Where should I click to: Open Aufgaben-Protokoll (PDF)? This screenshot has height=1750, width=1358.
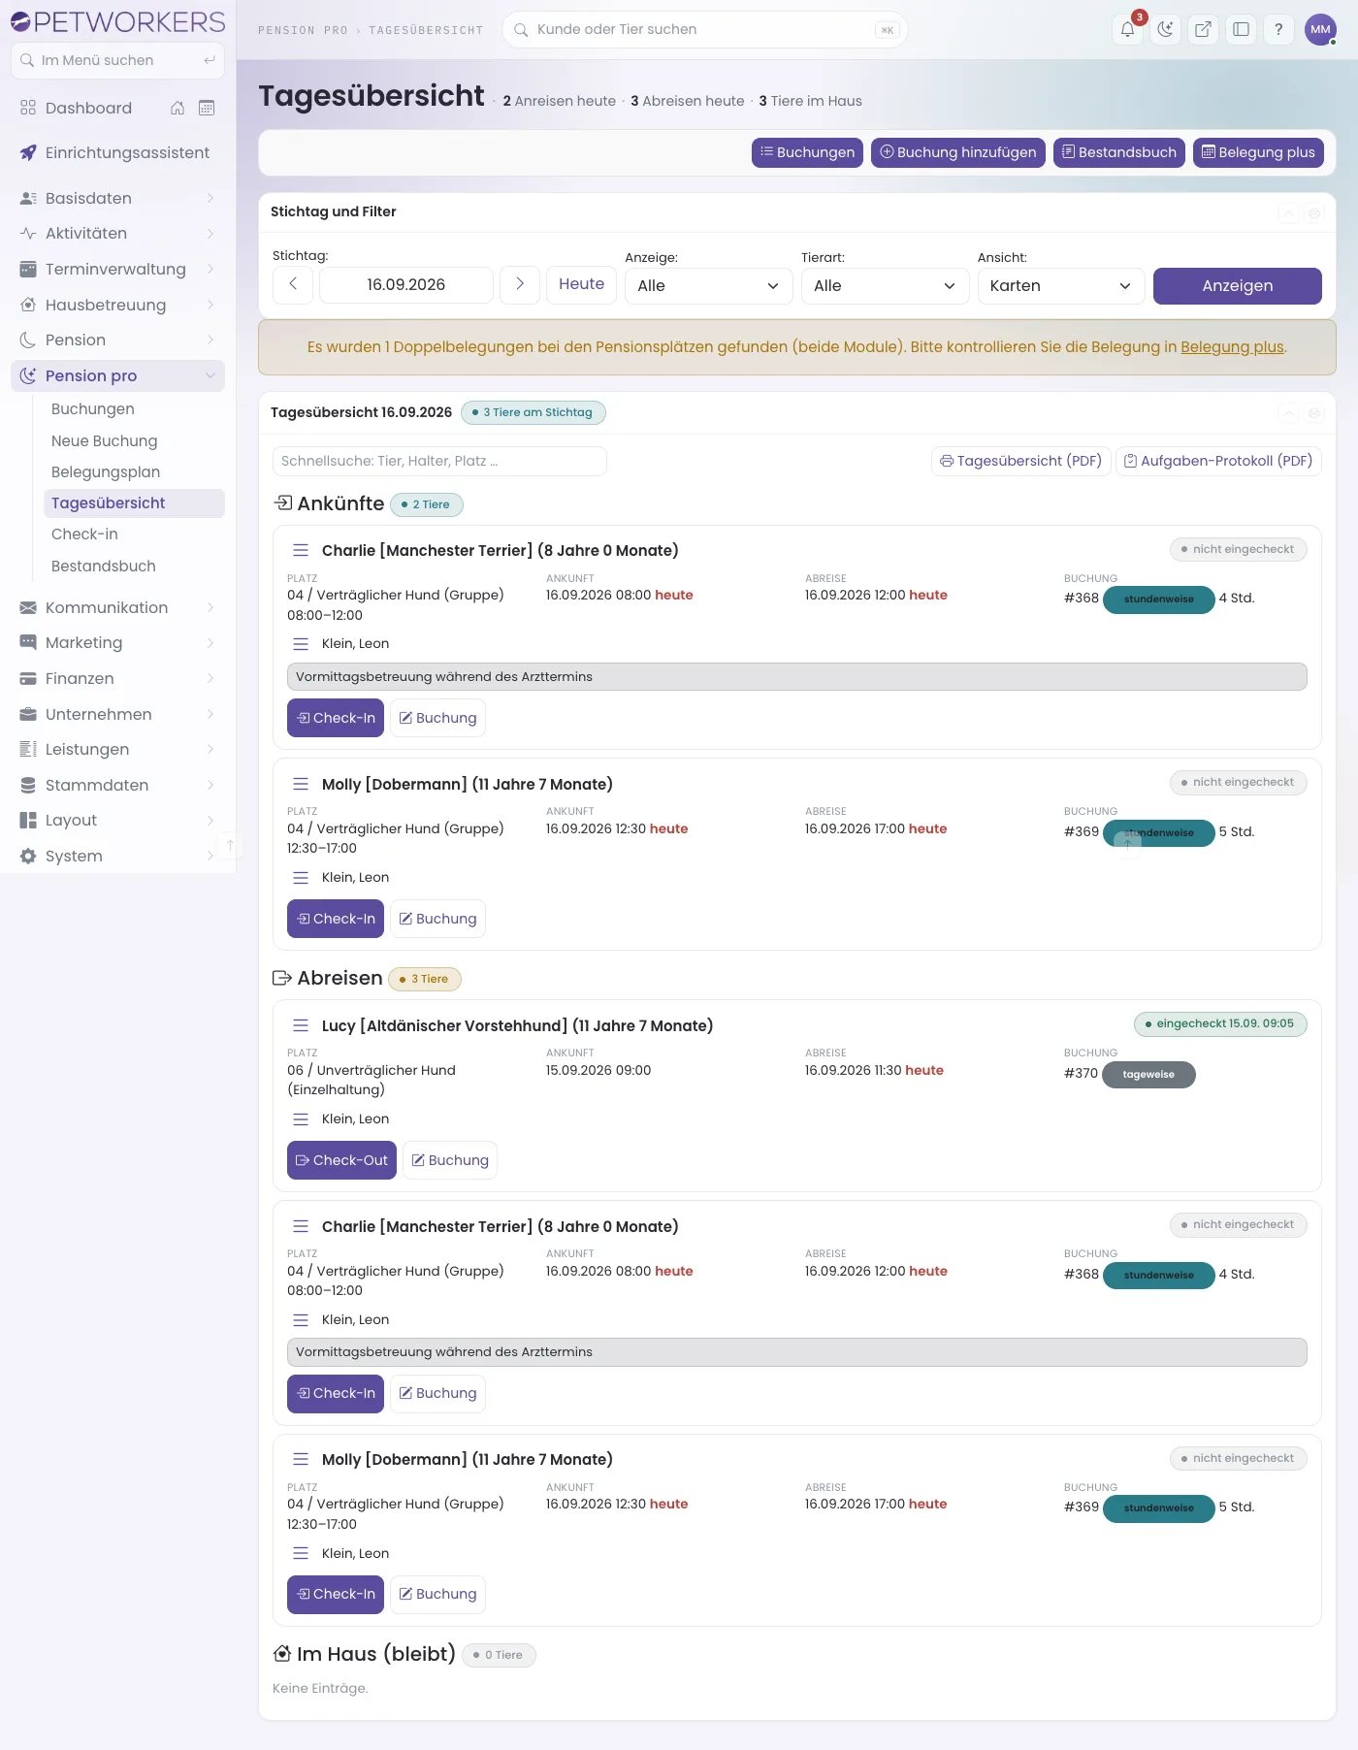[x=1218, y=461]
